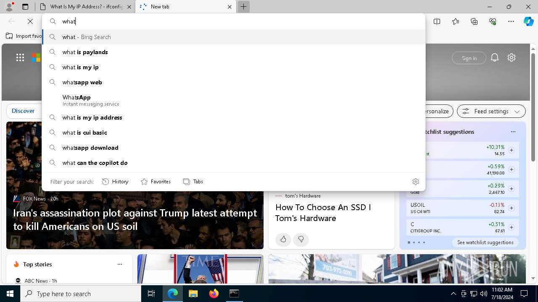
Task: Dislike the Tom's Hardware article
Action: 301,239
